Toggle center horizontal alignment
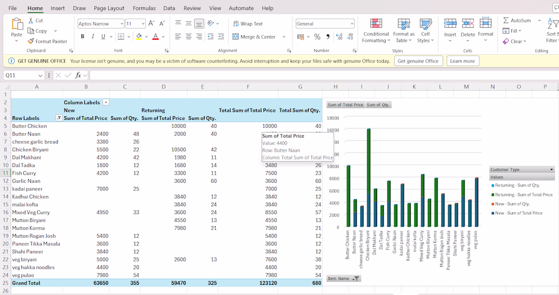 (x=189, y=37)
